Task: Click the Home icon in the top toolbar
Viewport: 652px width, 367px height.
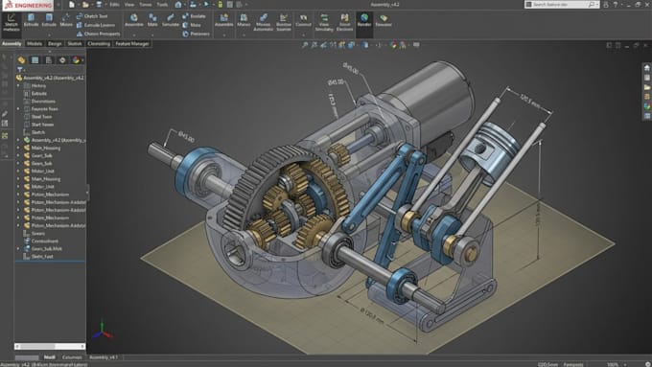Action: click(x=178, y=5)
